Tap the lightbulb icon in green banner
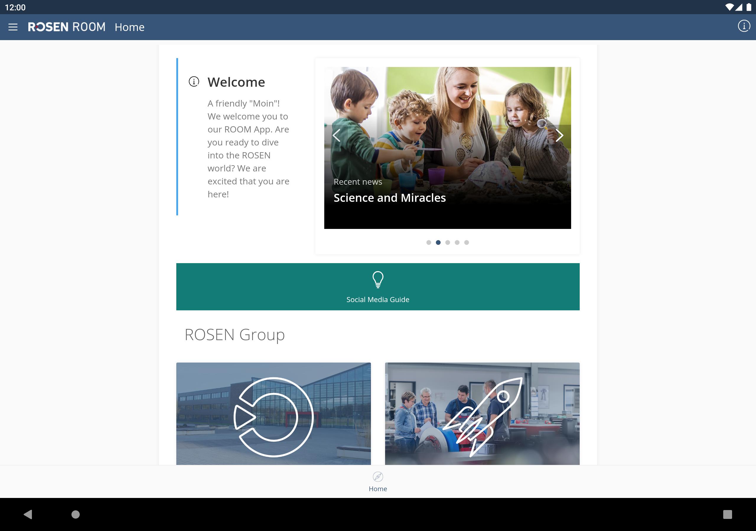 click(x=378, y=280)
